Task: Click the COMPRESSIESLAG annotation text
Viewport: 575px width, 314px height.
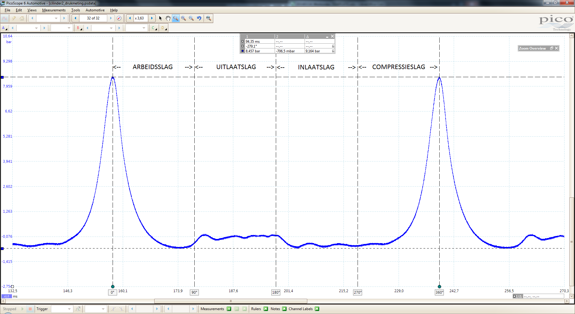Action: (x=399, y=67)
